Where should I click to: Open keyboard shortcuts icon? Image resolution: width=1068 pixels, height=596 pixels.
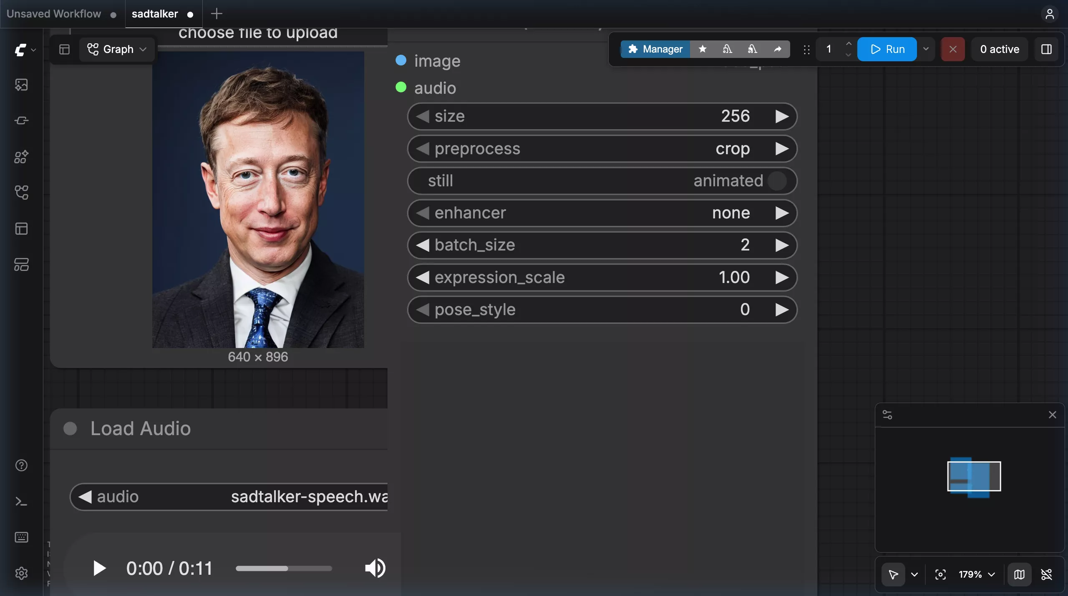point(21,537)
